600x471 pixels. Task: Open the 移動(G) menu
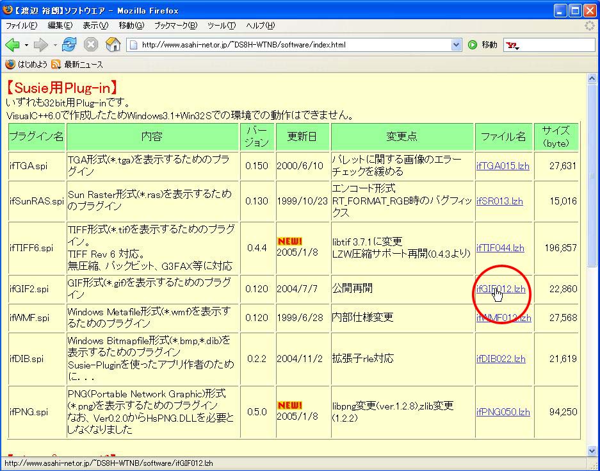click(x=131, y=26)
